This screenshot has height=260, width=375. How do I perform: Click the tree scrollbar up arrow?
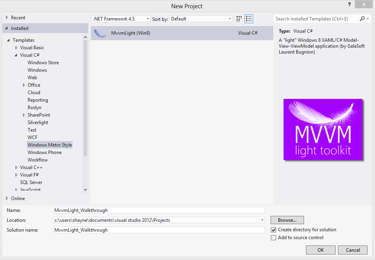[86, 37]
